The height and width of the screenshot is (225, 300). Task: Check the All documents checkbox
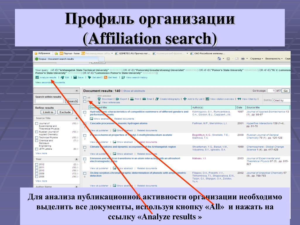click(x=85, y=98)
